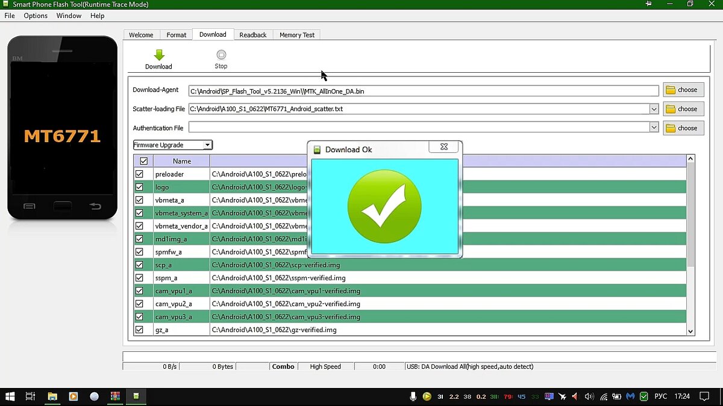Click the speaker volume tray icon

coord(589,396)
